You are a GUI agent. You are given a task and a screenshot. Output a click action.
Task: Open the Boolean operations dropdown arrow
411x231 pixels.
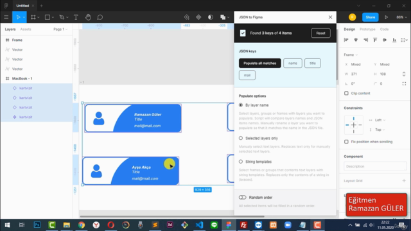coord(229,17)
